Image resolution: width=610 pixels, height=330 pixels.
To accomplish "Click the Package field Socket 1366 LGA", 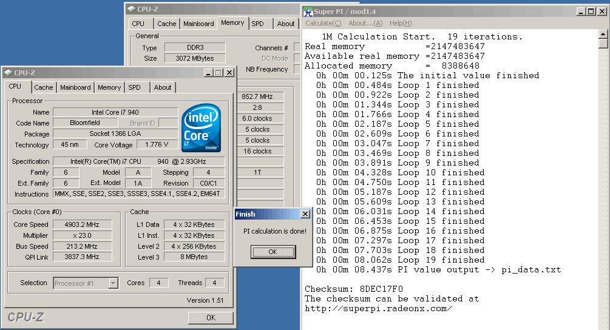I will (x=115, y=133).
